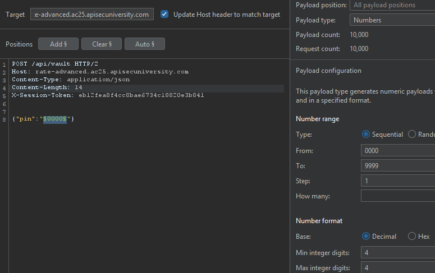The width and height of the screenshot is (435, 273).
Task: Select the Random type radio button
Action: [412, 135]
